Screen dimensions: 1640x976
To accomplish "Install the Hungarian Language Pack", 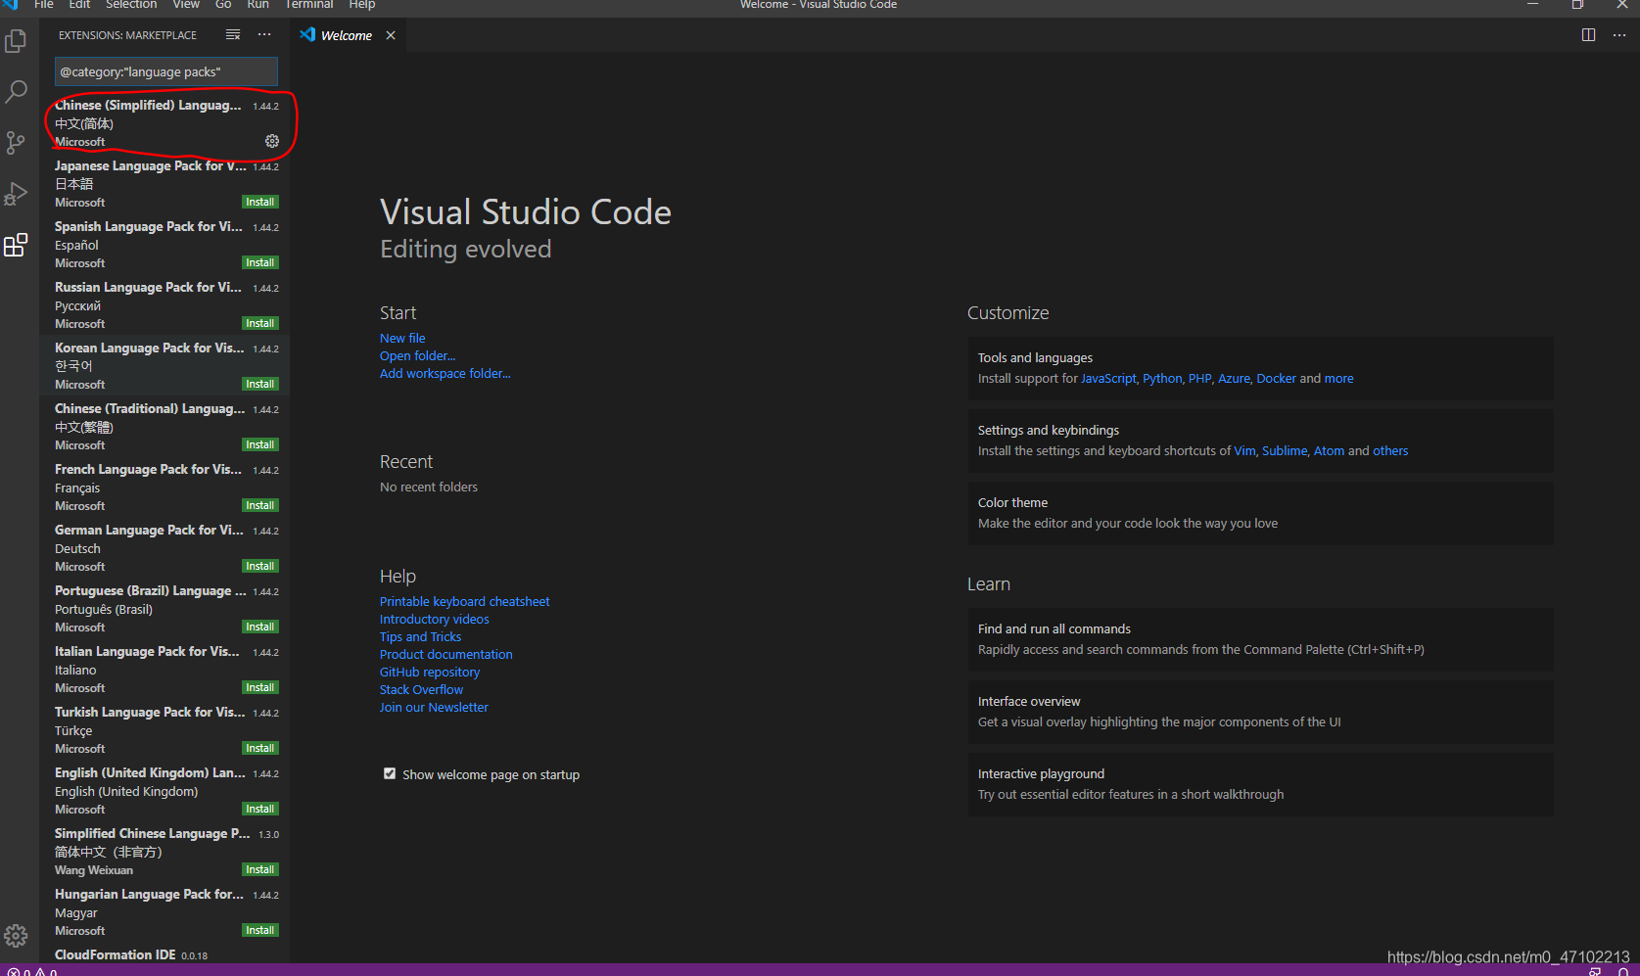I will 260,930.
